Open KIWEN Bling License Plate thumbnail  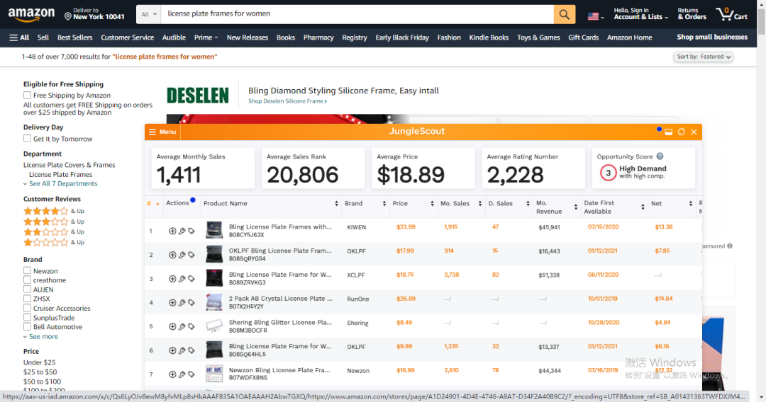(214, 231)
